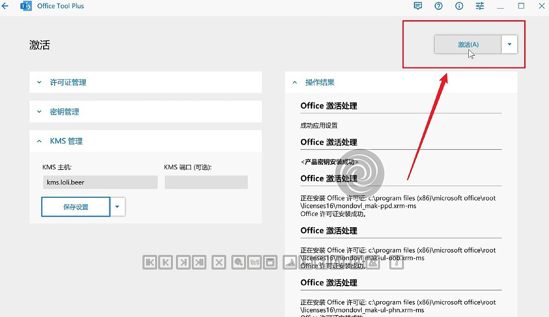Click the 保存设置 button
The image size is (549, 317).
click(76, 206)
